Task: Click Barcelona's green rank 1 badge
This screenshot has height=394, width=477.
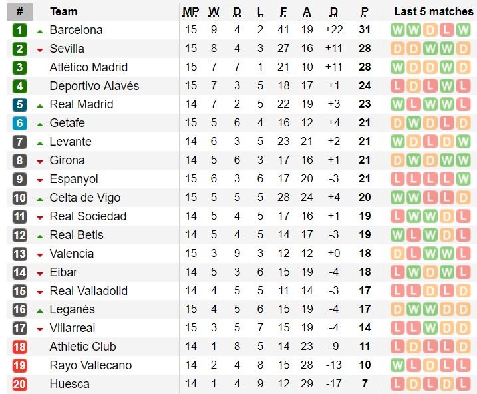Action: coord(20,30)
